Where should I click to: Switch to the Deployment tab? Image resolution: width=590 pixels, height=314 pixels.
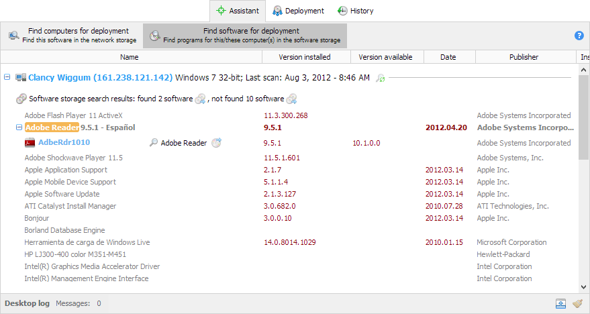(x=298, y=11)
